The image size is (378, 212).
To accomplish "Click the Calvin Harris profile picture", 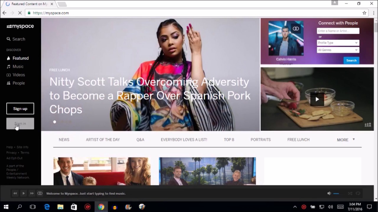I will pyautogui.click(x=286, y=38).
